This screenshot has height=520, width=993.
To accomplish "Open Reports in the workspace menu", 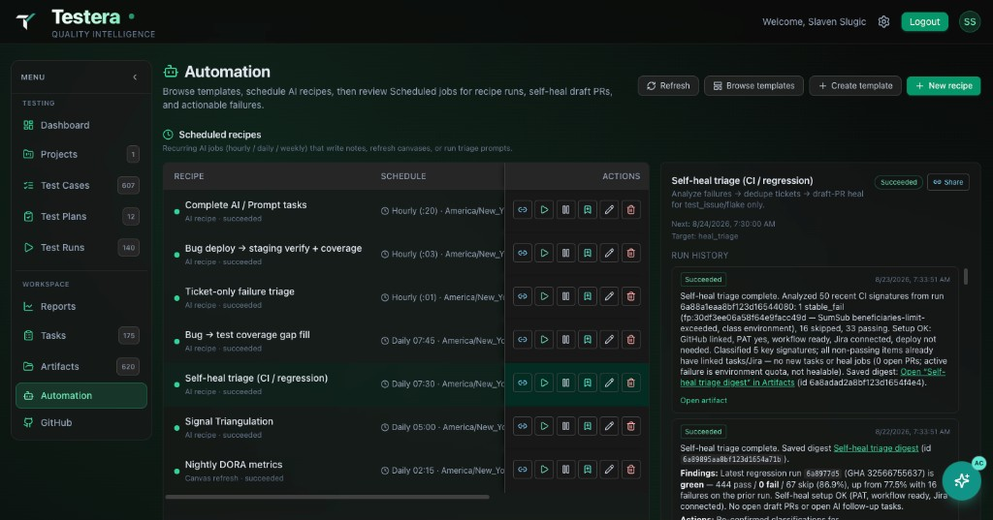I will click(81, 306).
